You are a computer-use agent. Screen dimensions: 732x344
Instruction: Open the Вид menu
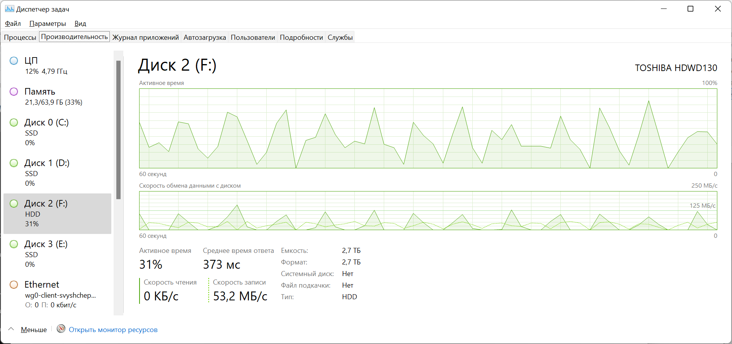[80, 24]
